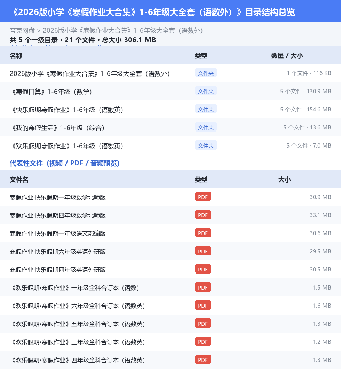
Task: Open the 《我的寒假生活》1-6年级（综合） folder
Action: tap(58, 128)
